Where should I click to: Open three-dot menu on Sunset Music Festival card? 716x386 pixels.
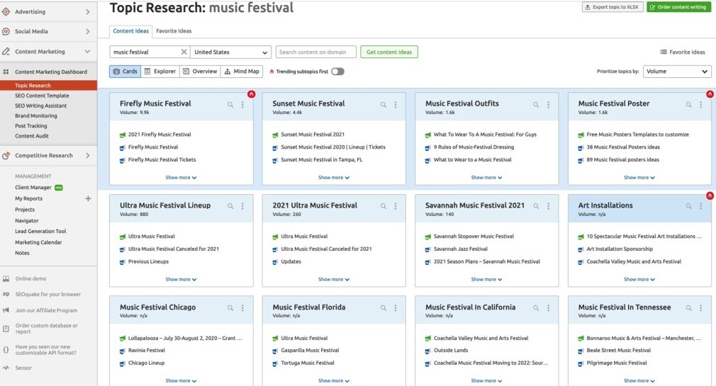396,105
